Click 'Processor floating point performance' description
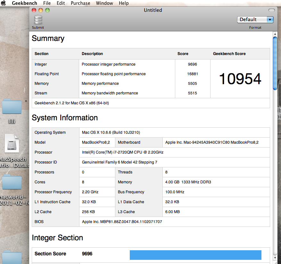The image size is (281, 264). click(x=114, y=74)
